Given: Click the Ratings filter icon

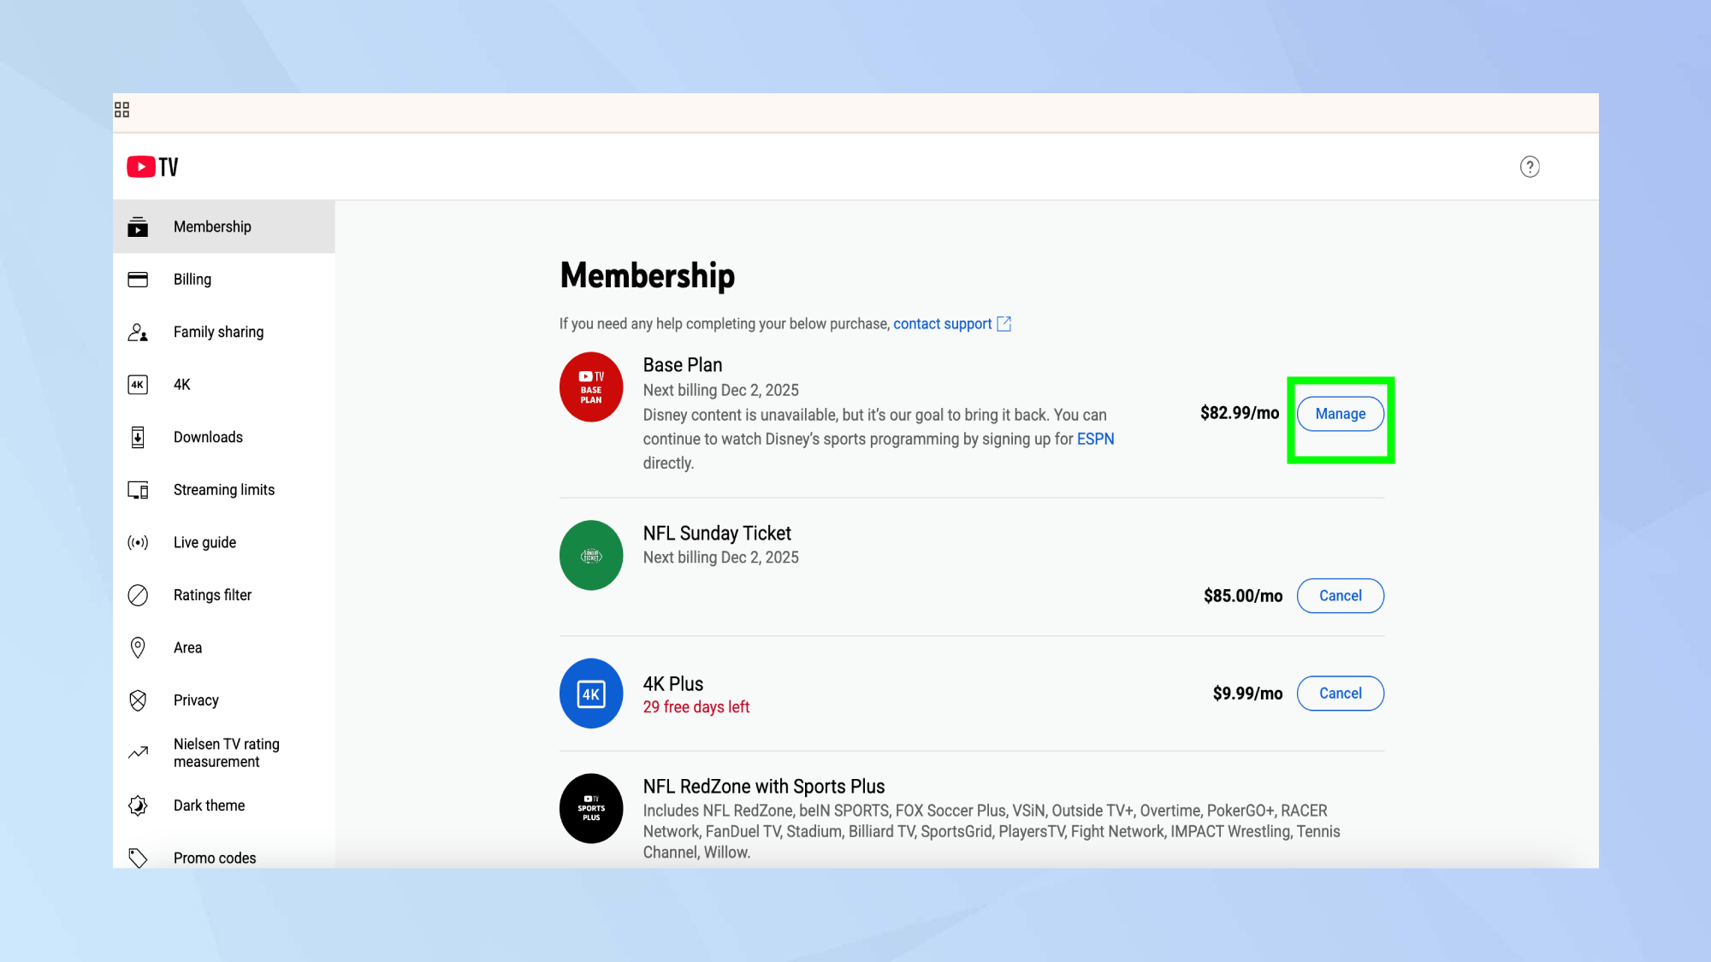Looking at the screenshot, I should (x=138, y=595).
